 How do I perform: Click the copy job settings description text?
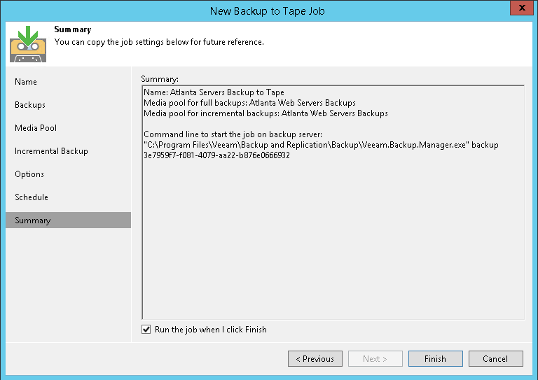159,42
